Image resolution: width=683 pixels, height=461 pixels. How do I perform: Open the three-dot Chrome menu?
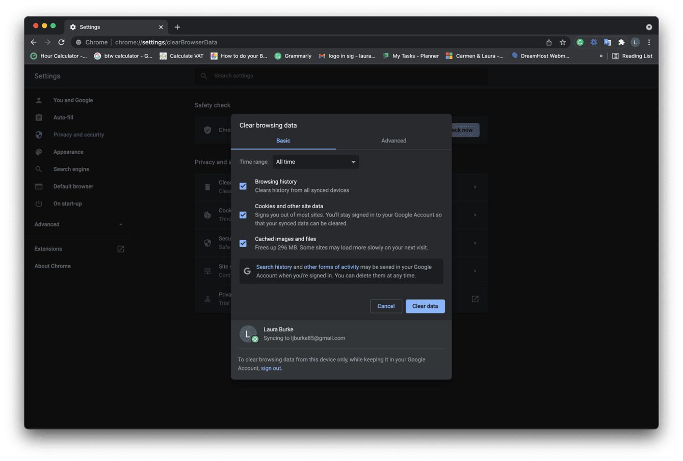649,42
